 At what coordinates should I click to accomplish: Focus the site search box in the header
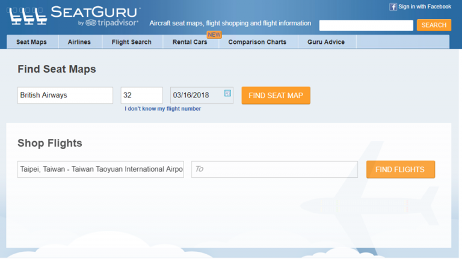click(366, 25)
